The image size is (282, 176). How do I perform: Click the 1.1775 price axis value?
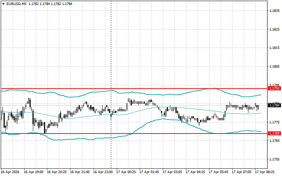[274, 122]
